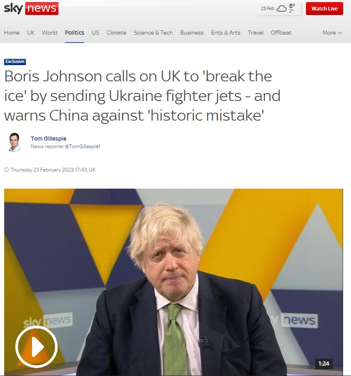351x376 pixels.
Task: Click the Sky News logo
Action: click(31, 8)
